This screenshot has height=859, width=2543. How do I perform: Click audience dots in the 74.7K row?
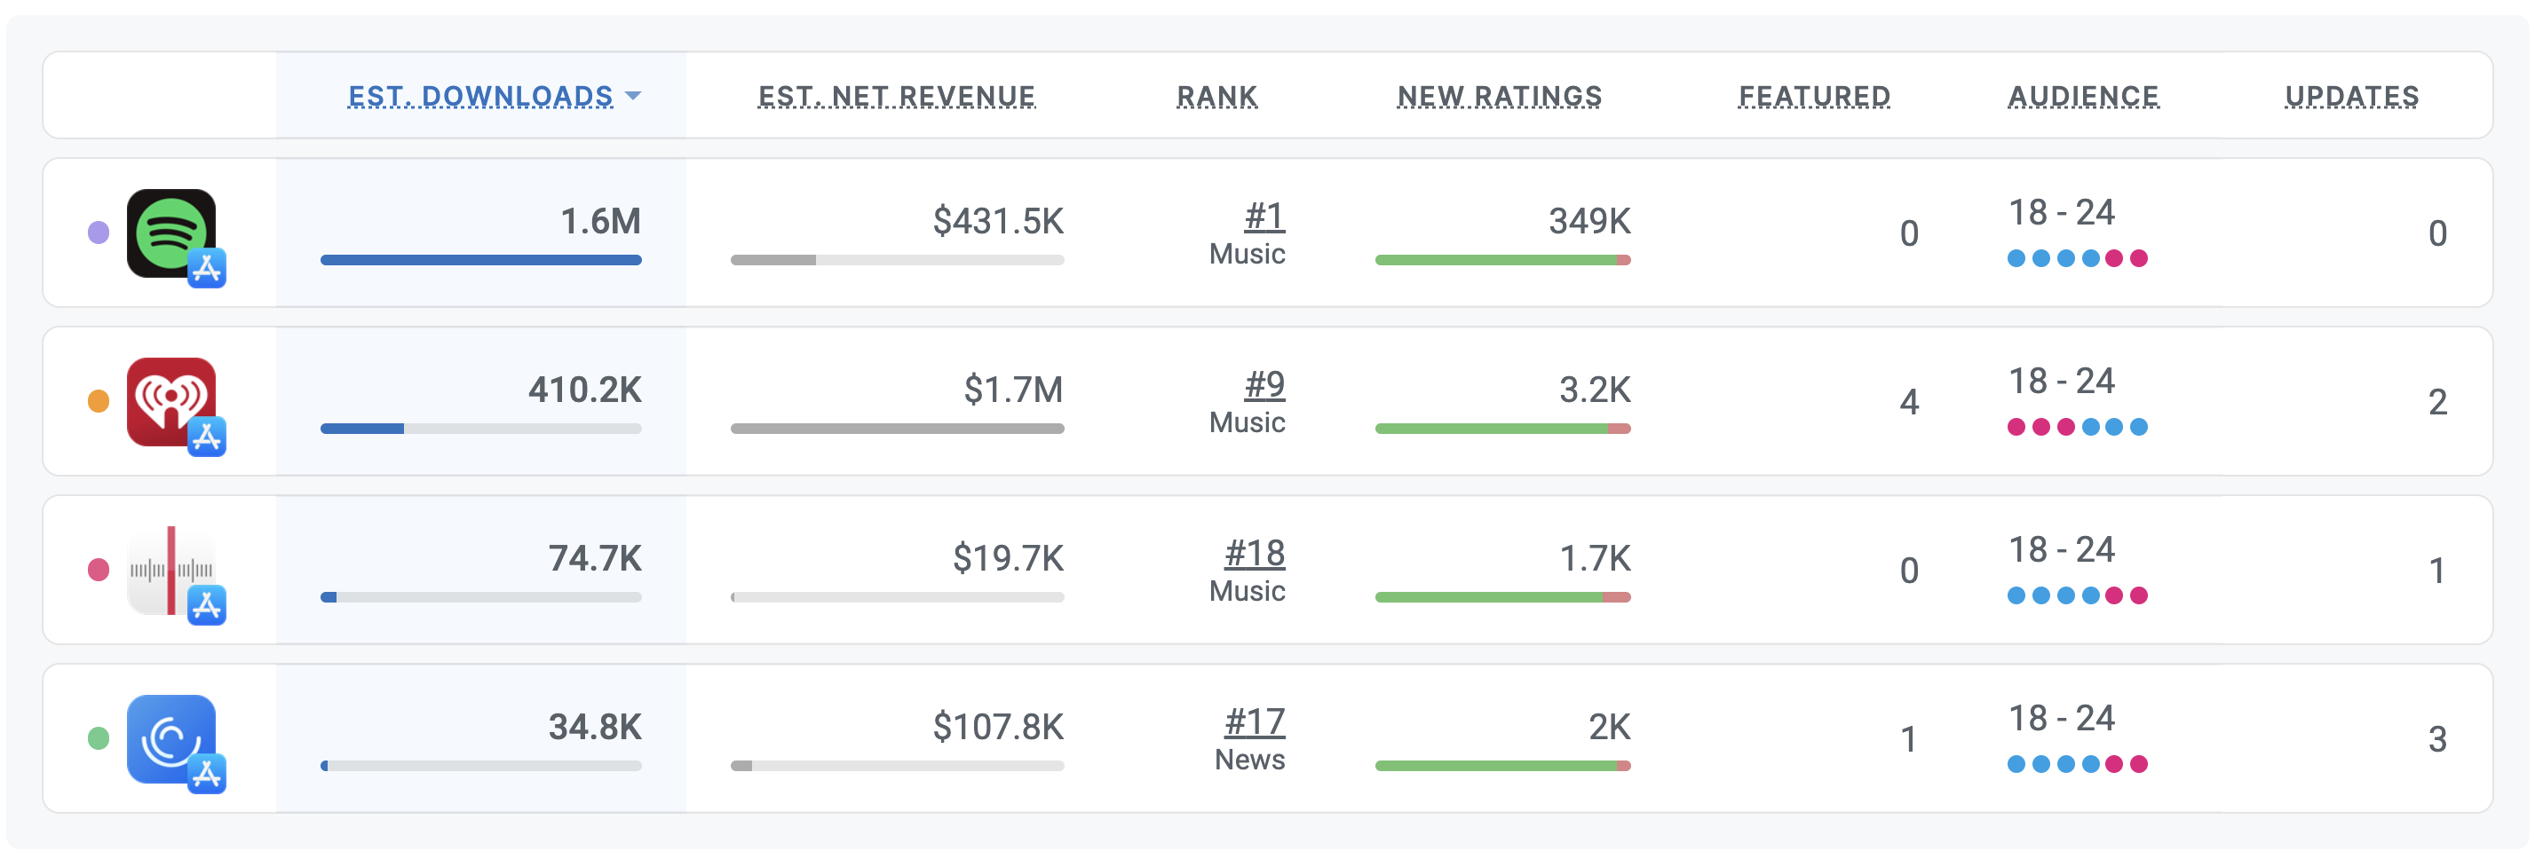2078,595
